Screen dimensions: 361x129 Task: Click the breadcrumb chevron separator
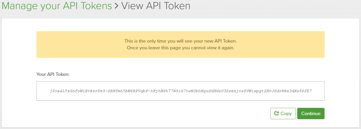(x=116, y=6)
